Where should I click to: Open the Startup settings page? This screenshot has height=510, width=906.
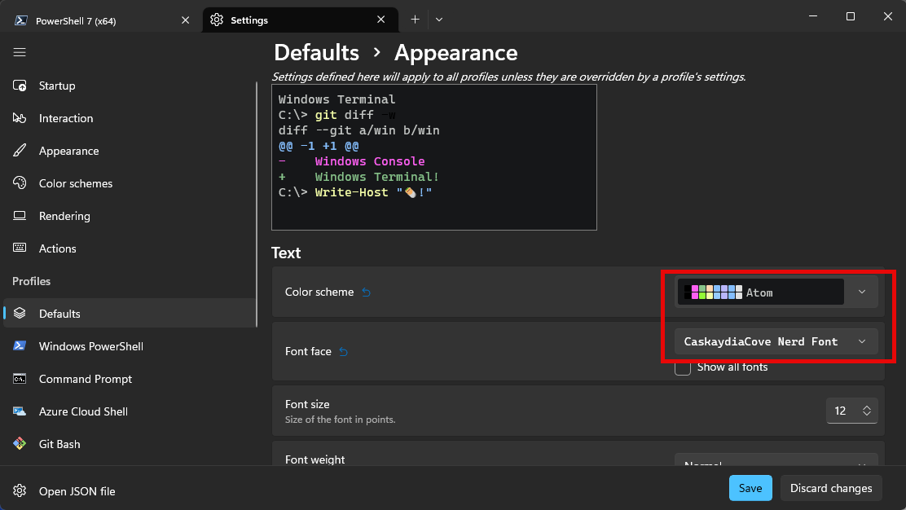coord(130,86)
